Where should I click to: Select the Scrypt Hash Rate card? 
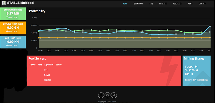[x=13, y=14]
